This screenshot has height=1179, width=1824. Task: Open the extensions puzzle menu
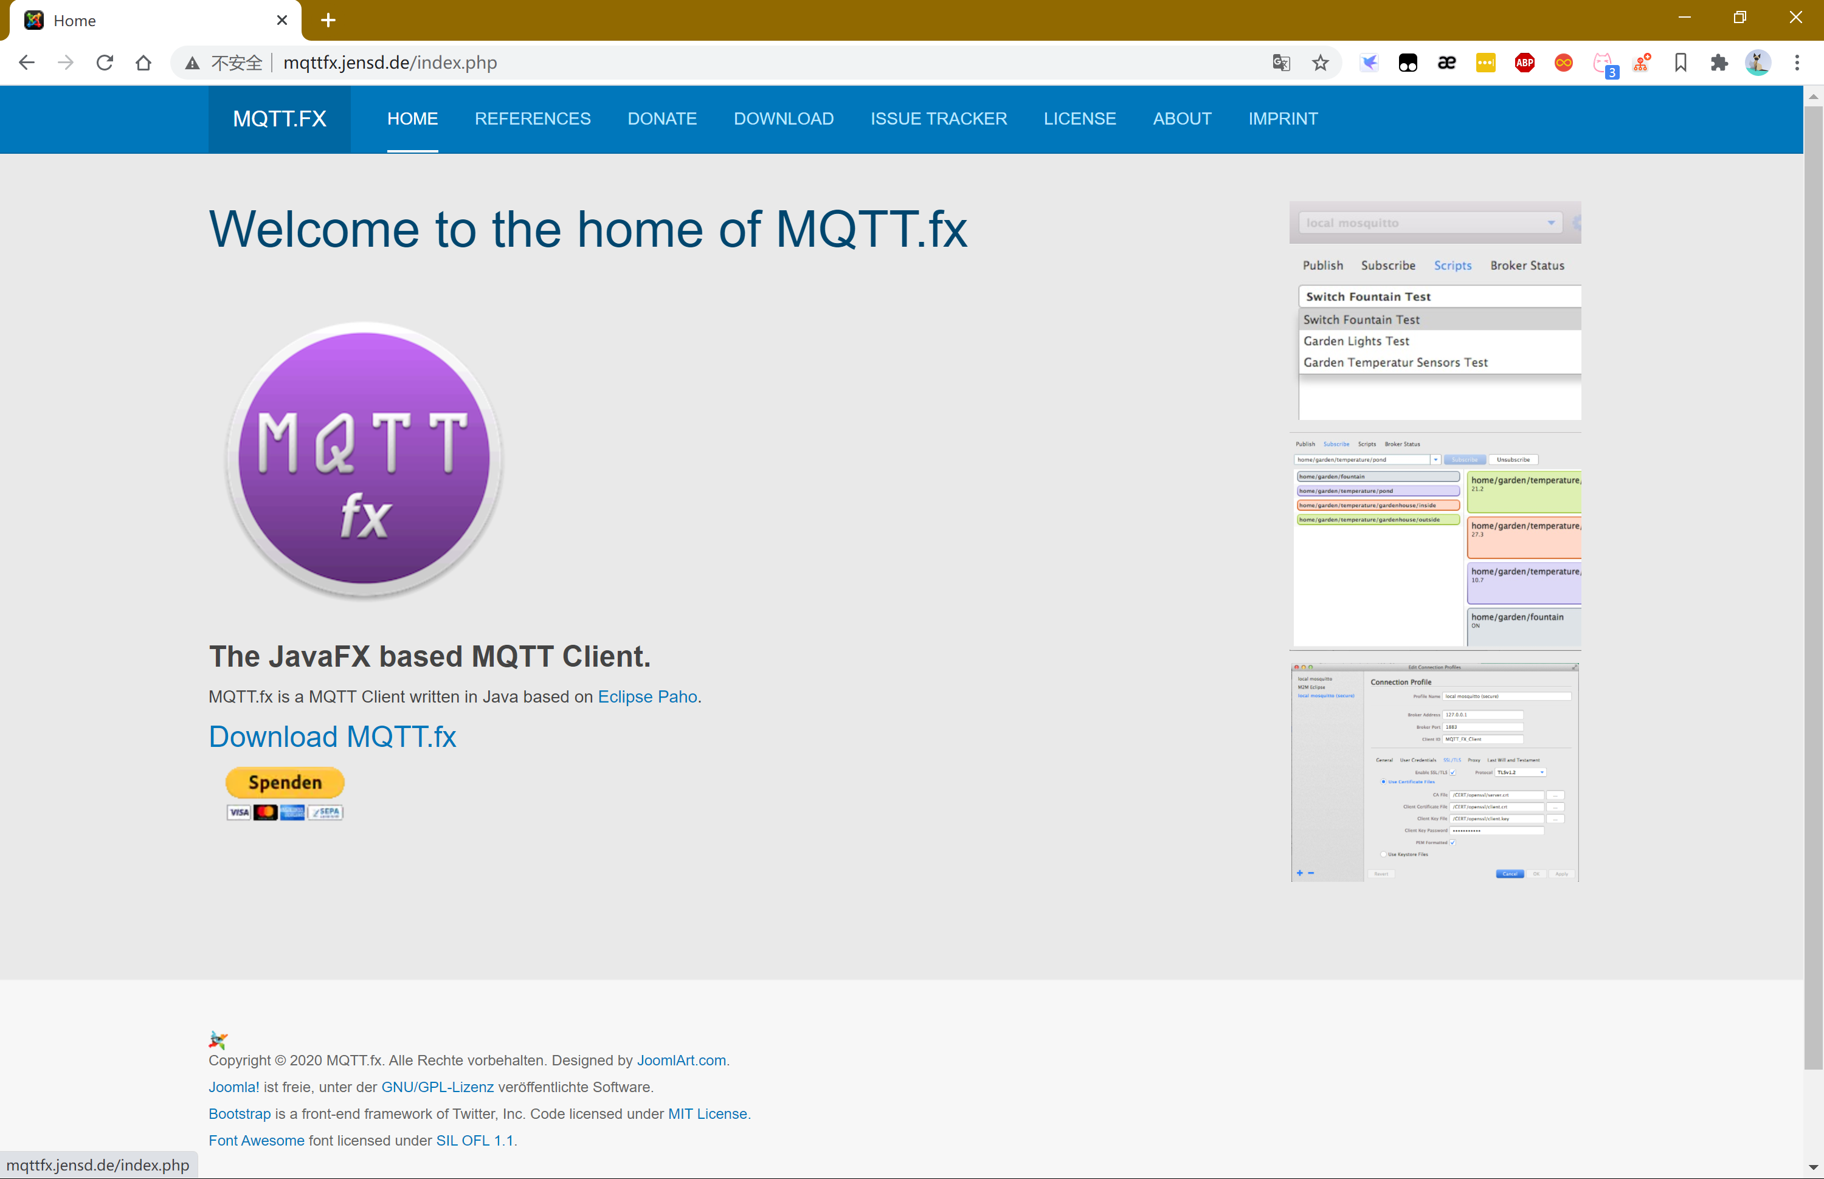point(1719,63)
